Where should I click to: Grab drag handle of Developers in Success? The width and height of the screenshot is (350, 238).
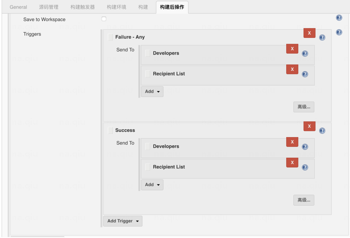(x=148, y=146)
